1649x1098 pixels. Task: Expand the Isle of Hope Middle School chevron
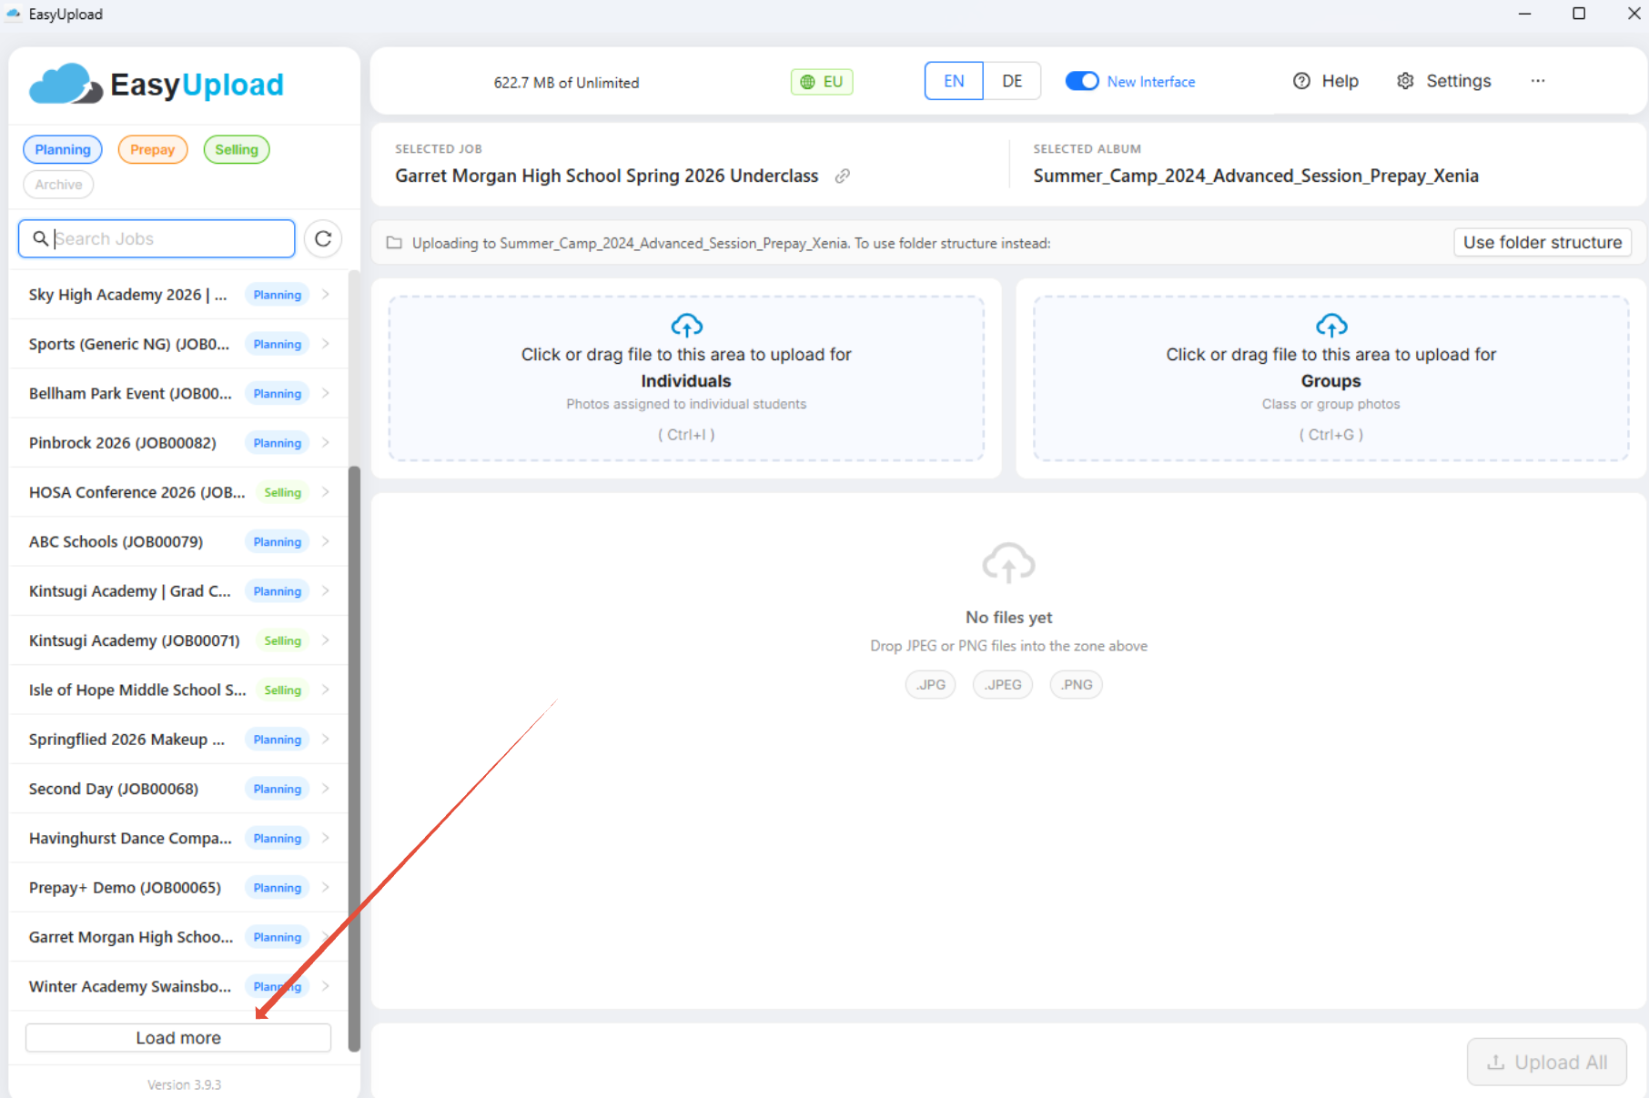(326, 690)
